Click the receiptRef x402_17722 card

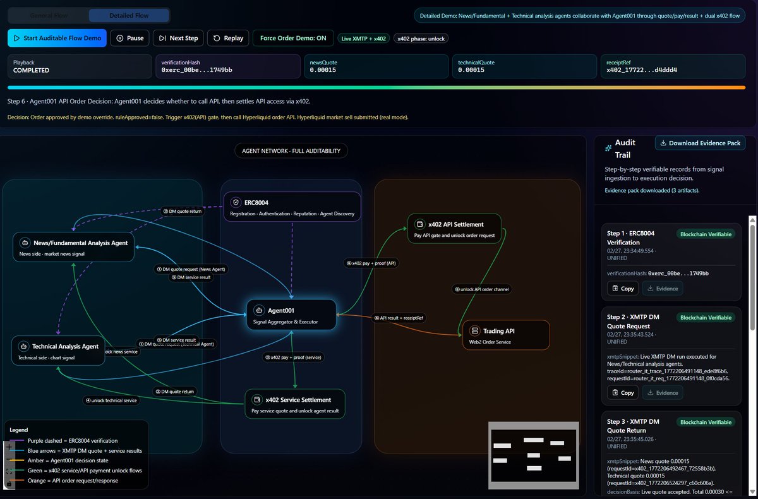673,66
